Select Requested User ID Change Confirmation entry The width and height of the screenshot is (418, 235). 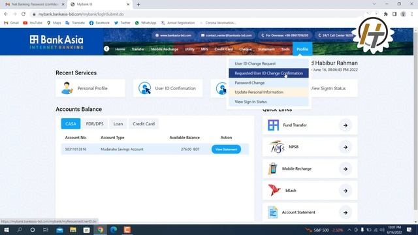[x=268, y=73]
